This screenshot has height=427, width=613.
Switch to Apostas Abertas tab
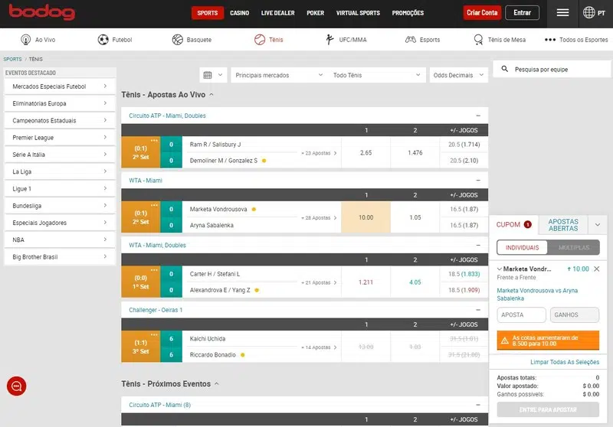563,225
